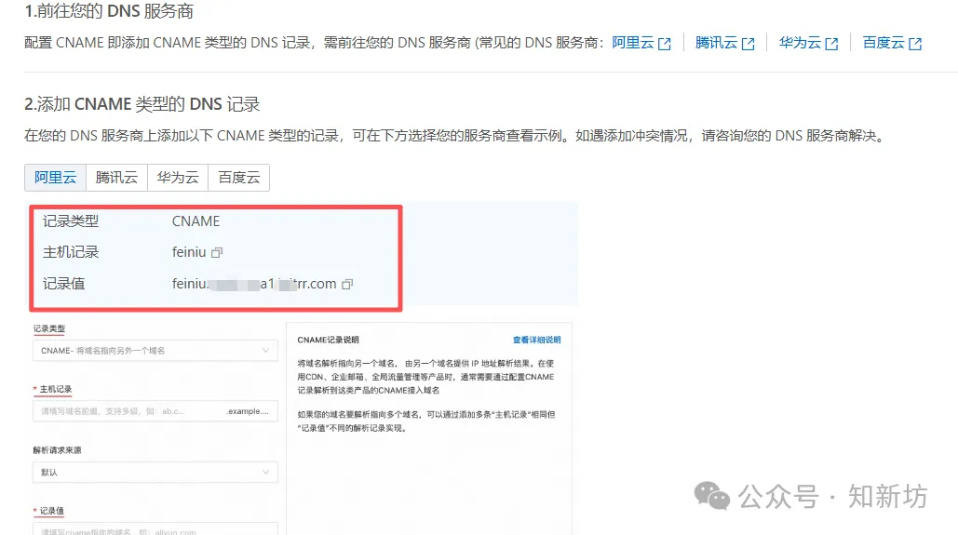Image resolution: width=958 pixels, height=535 pixels.
Task: Click the 记录值 input field at bottom
Action: point(155,528)
